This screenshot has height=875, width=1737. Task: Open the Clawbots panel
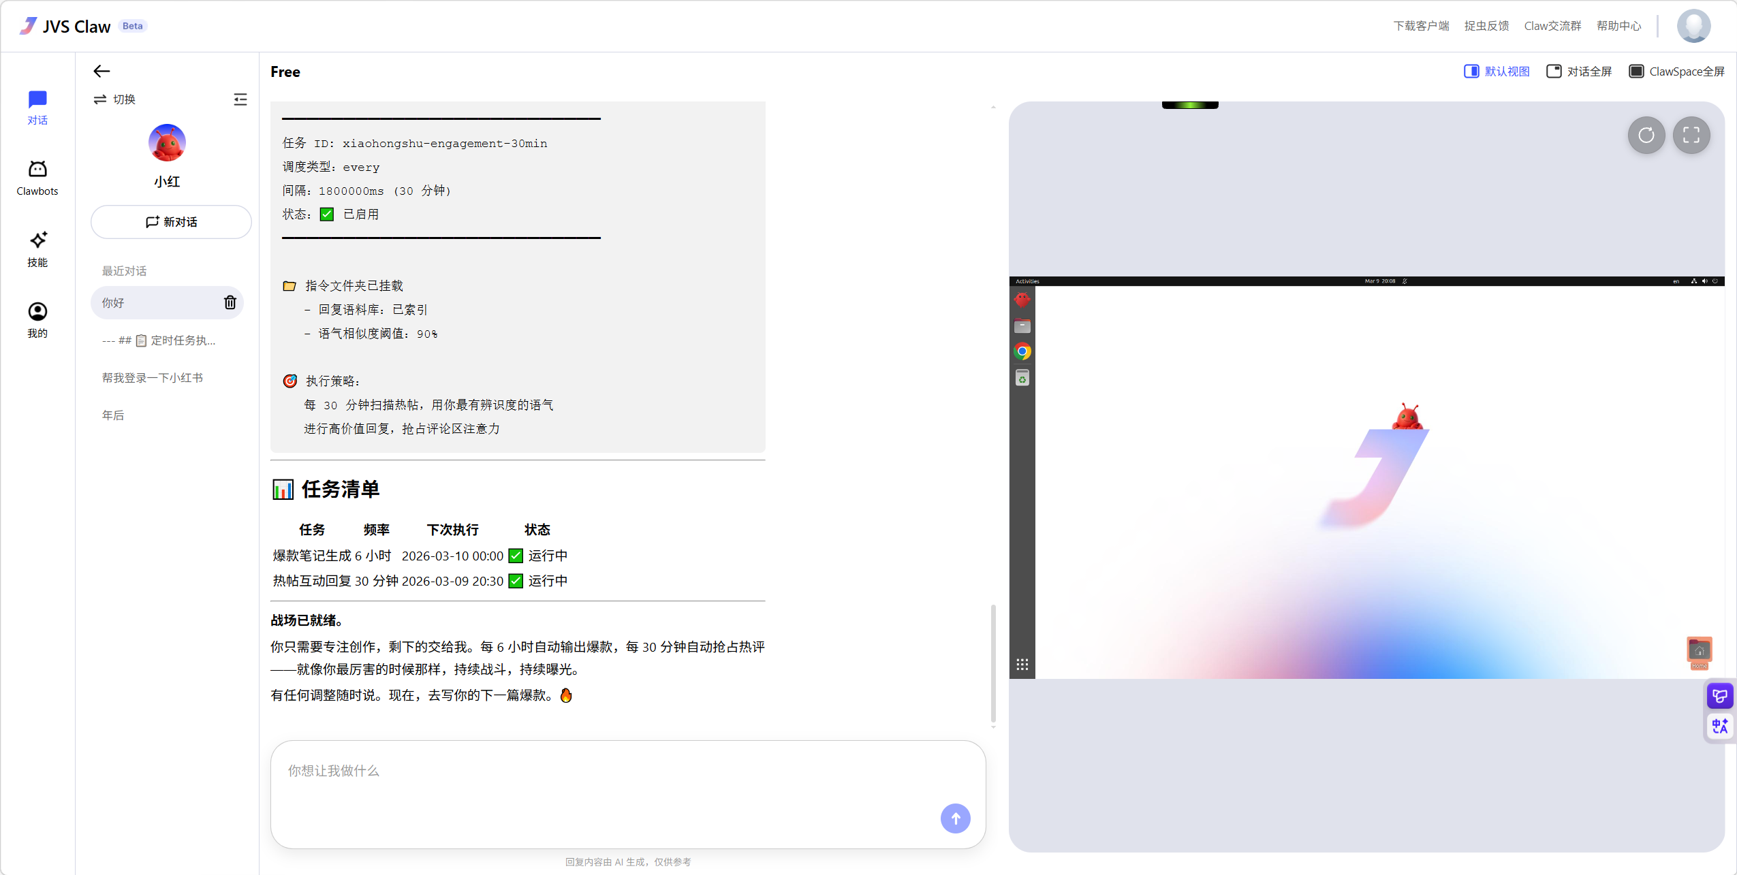pos(37,177)
